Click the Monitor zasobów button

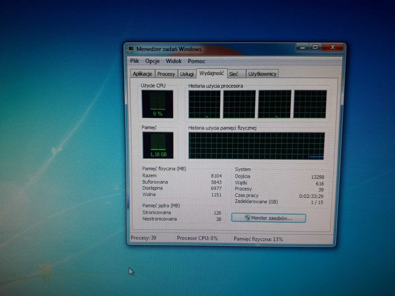click(x=269, y=218)
